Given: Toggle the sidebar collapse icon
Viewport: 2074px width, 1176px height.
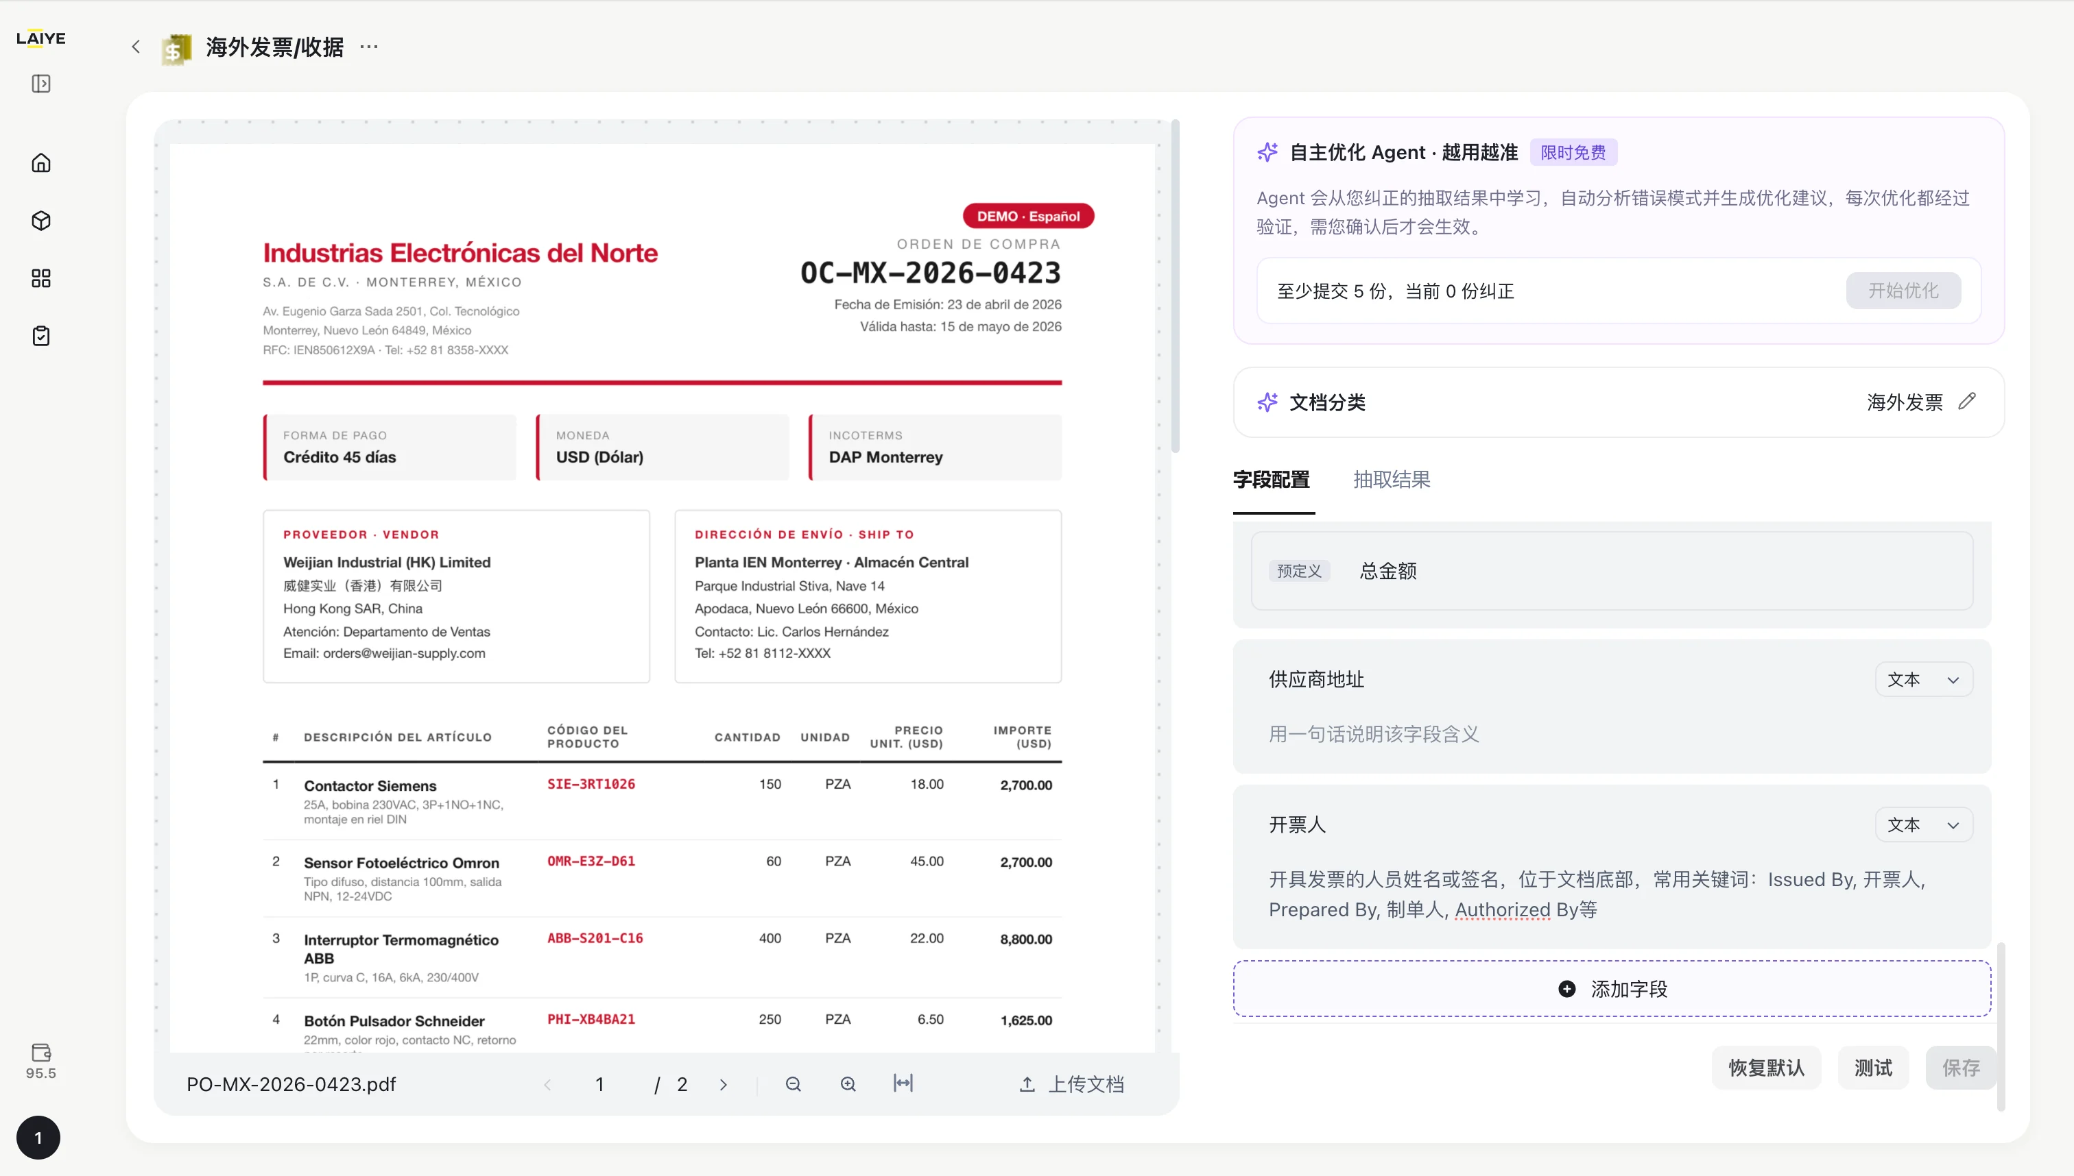Looking at the screenshot, I should click(x=41, y=84).
